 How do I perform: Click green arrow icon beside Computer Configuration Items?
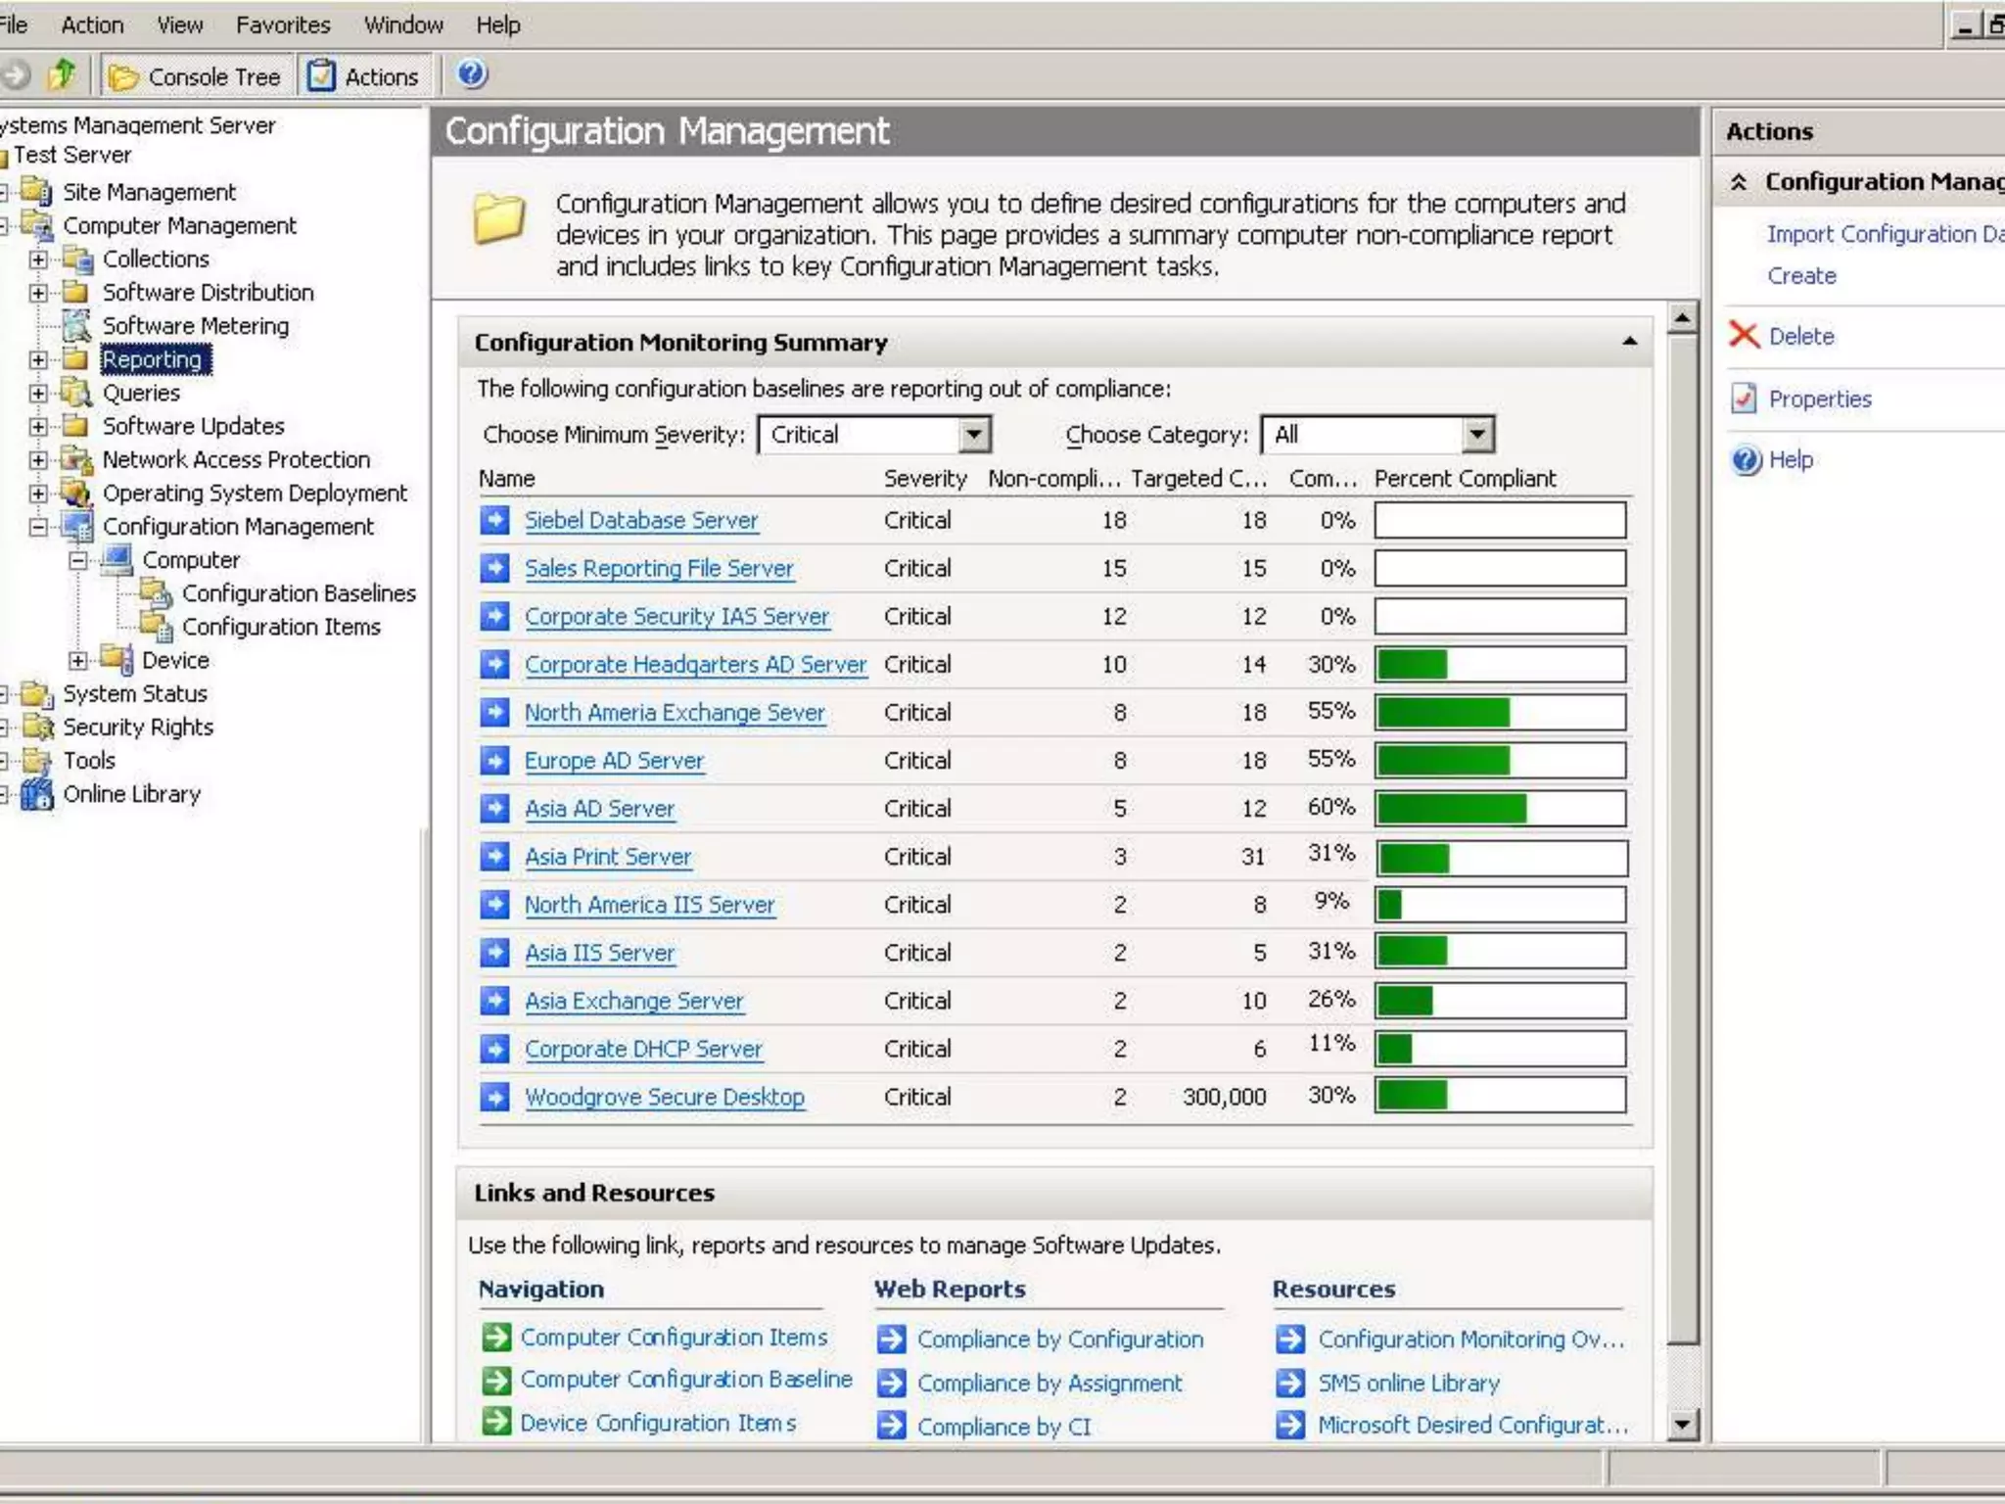[497, 1338]
